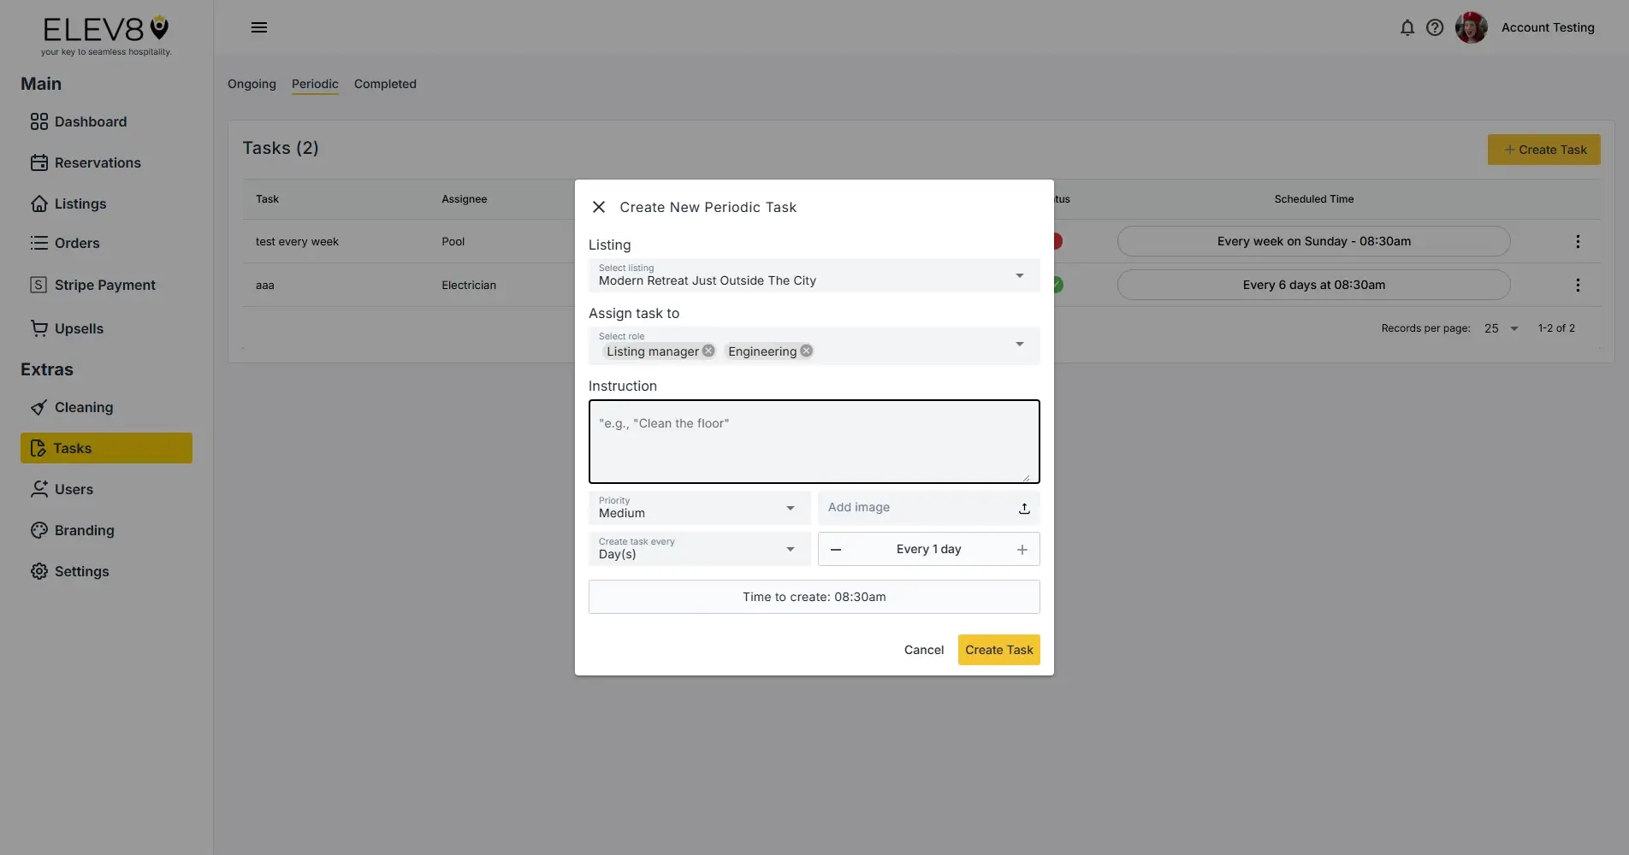Open the Priority dropdown
1629x855 pixels.
(x=790, y=508)
